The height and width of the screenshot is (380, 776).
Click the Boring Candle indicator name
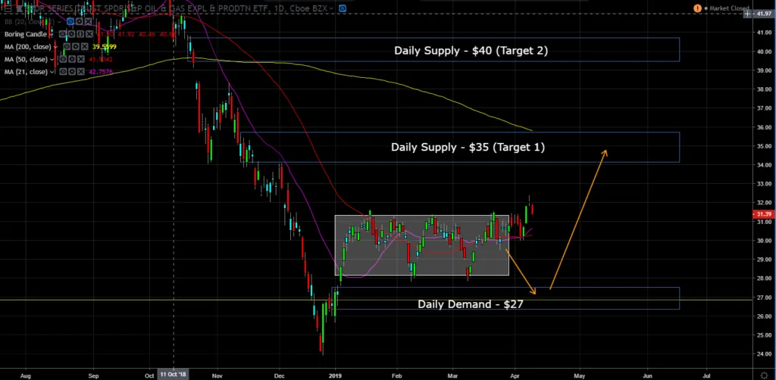[x=26, y=34]
